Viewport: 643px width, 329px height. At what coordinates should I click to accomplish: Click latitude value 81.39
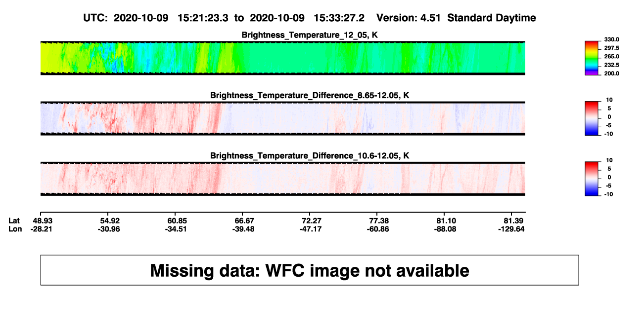coord(514,220)
